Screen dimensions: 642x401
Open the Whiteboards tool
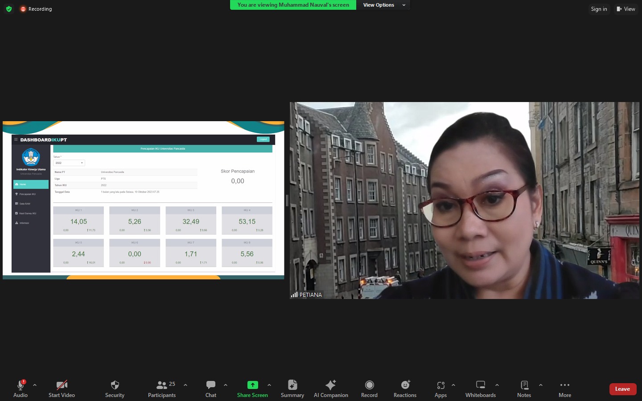point(480,389)
